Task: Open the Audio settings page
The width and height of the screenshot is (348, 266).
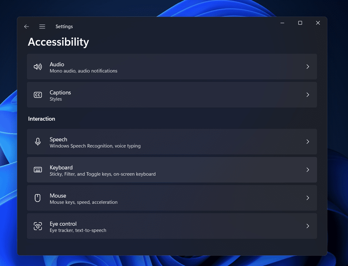Action: click(172, 67)
